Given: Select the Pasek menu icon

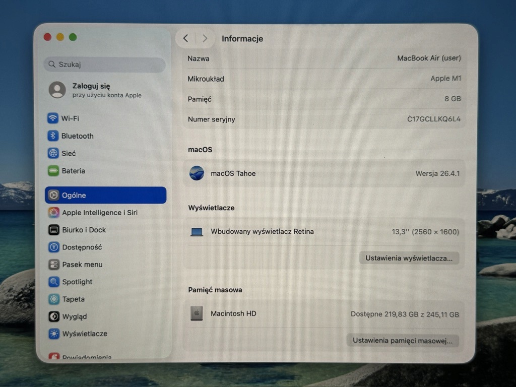Looking at the screenshot, I should (x=53, y=264).
